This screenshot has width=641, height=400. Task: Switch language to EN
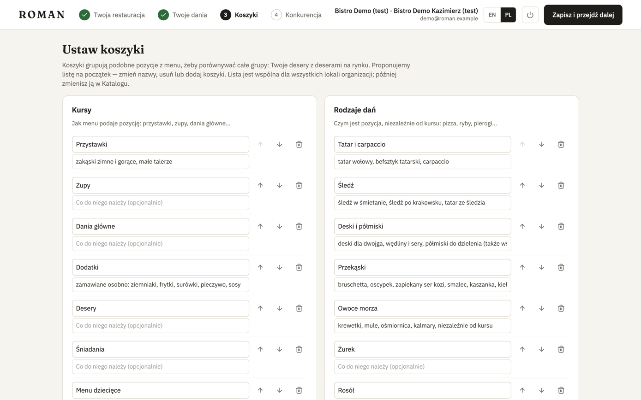click(492, 15)
